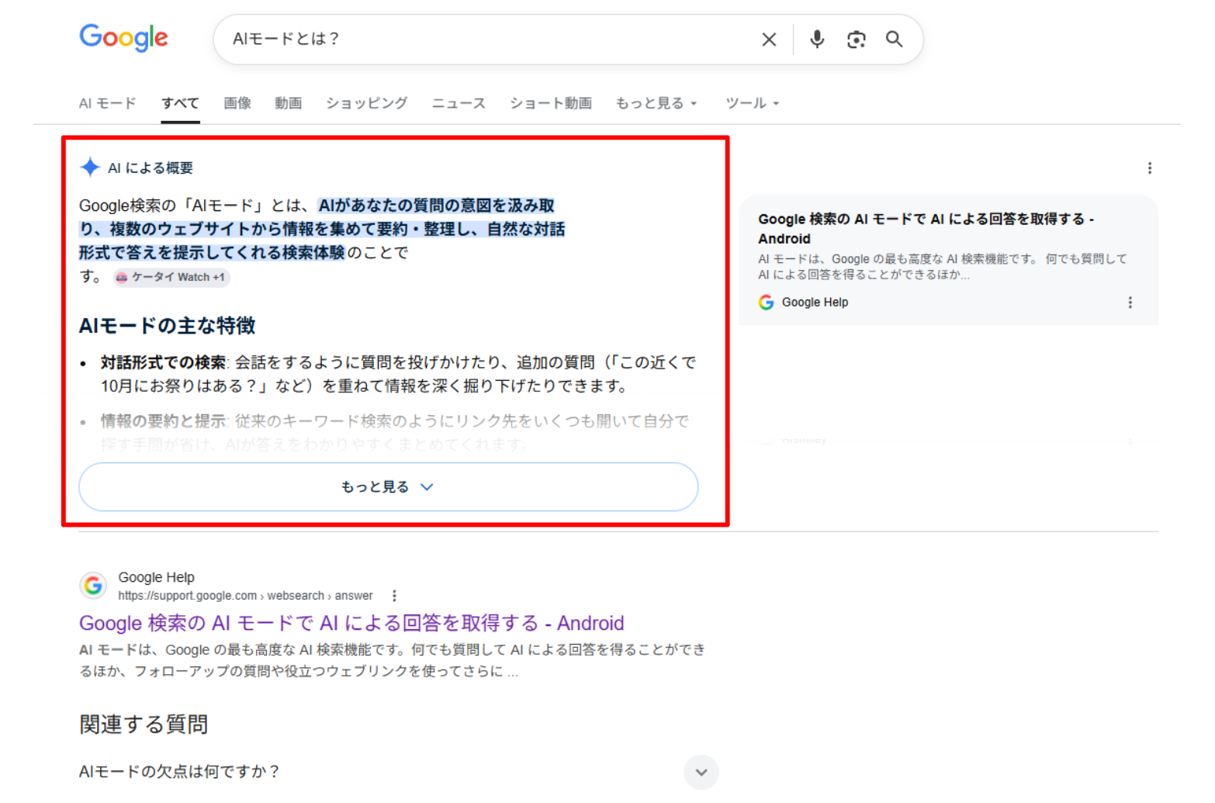Switch to the 画像 tab
This screenshot has width=1215, height=803.
point(237,103)
